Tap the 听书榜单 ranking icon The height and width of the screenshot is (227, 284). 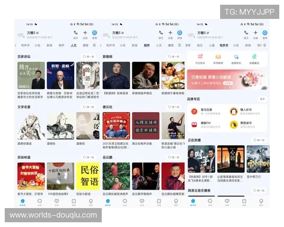tap(218, 57)
